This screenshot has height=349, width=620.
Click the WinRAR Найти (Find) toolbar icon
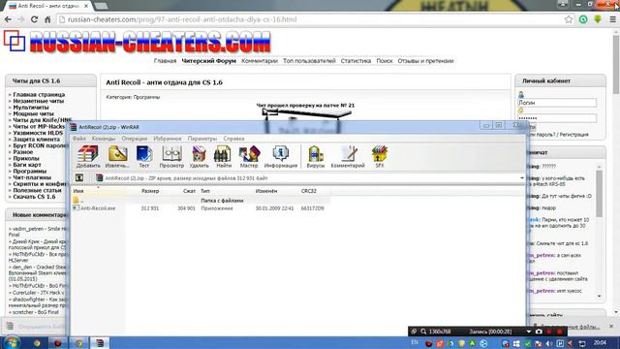pos(224,157)
